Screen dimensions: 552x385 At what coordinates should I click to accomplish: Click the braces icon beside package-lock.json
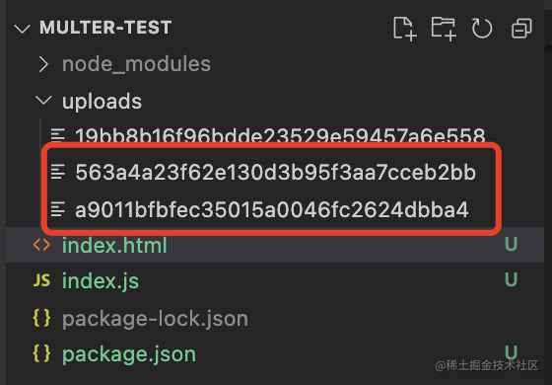coord(41,318)
